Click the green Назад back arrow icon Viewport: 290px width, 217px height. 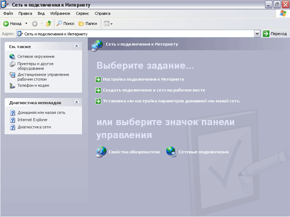pyautogui.click(x=6, y=24)
